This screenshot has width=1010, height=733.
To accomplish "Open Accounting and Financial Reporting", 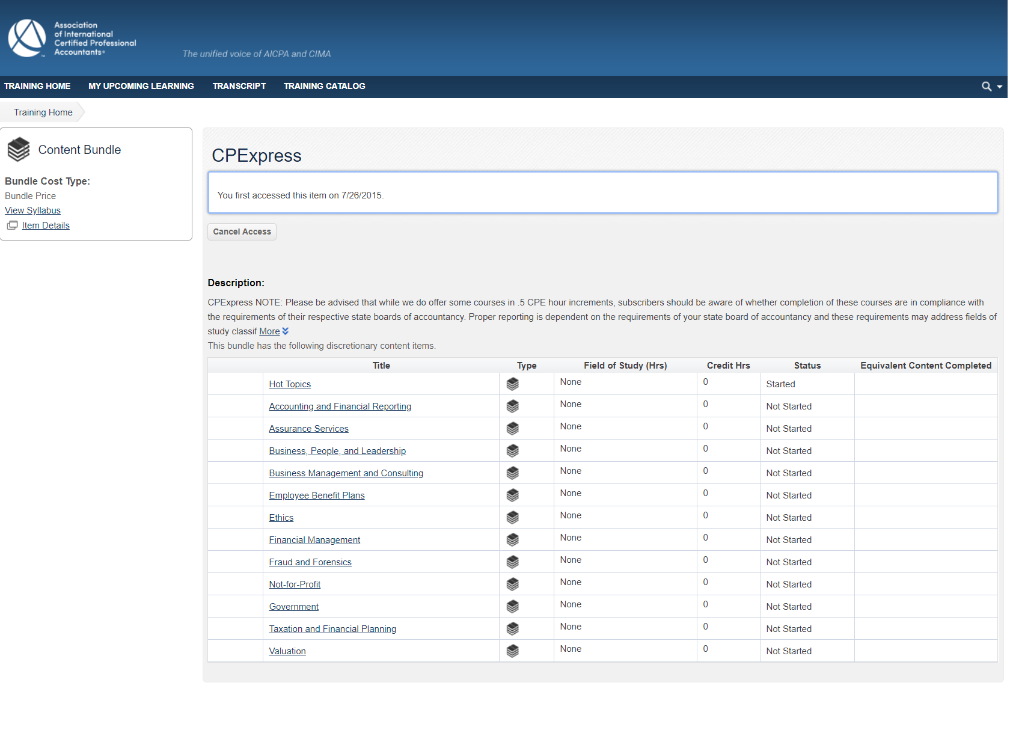I will pos(340,406).
